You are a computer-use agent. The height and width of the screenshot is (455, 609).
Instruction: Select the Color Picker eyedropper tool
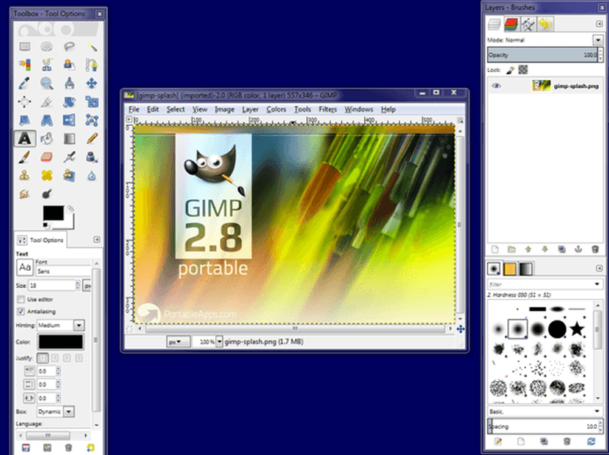[25, 83]
